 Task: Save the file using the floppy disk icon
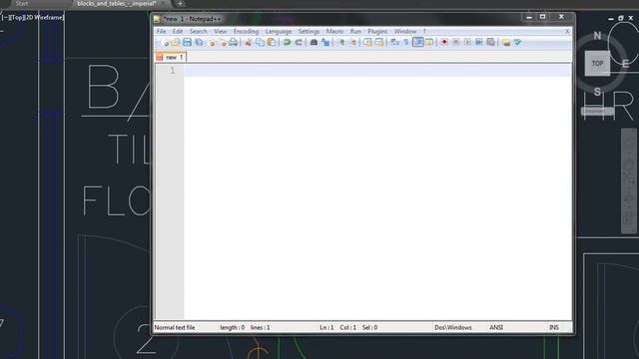pos(187,42)
